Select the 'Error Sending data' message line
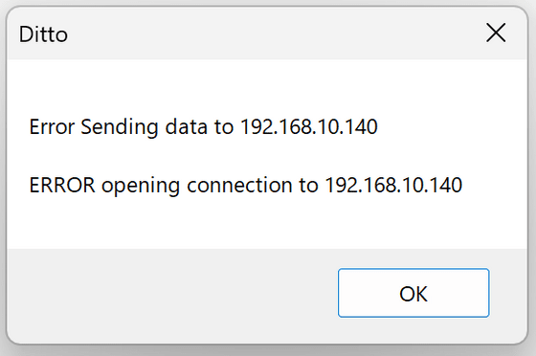Image resolution: width=536 pixels, height=356 pixels. tap(203, 127)
